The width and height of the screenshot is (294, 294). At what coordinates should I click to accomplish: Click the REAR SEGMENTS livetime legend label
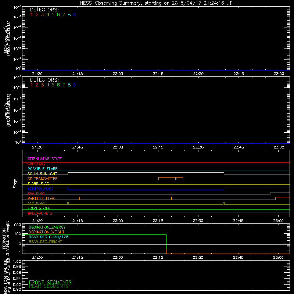tap(49, 286)
